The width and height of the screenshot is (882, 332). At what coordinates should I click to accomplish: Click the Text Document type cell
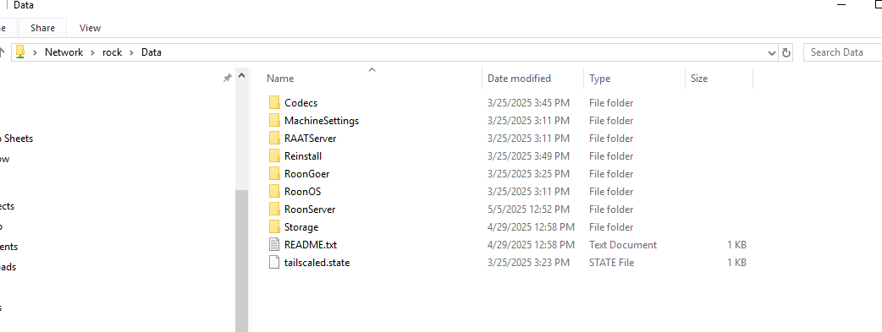[623, 245]
